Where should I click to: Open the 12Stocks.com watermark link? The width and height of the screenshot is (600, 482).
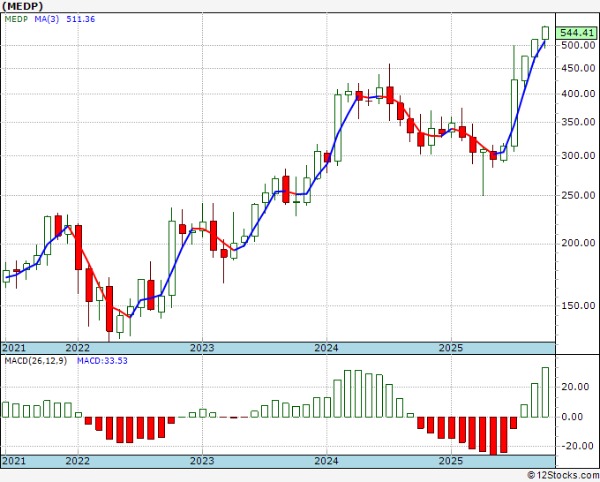(563, 476)
